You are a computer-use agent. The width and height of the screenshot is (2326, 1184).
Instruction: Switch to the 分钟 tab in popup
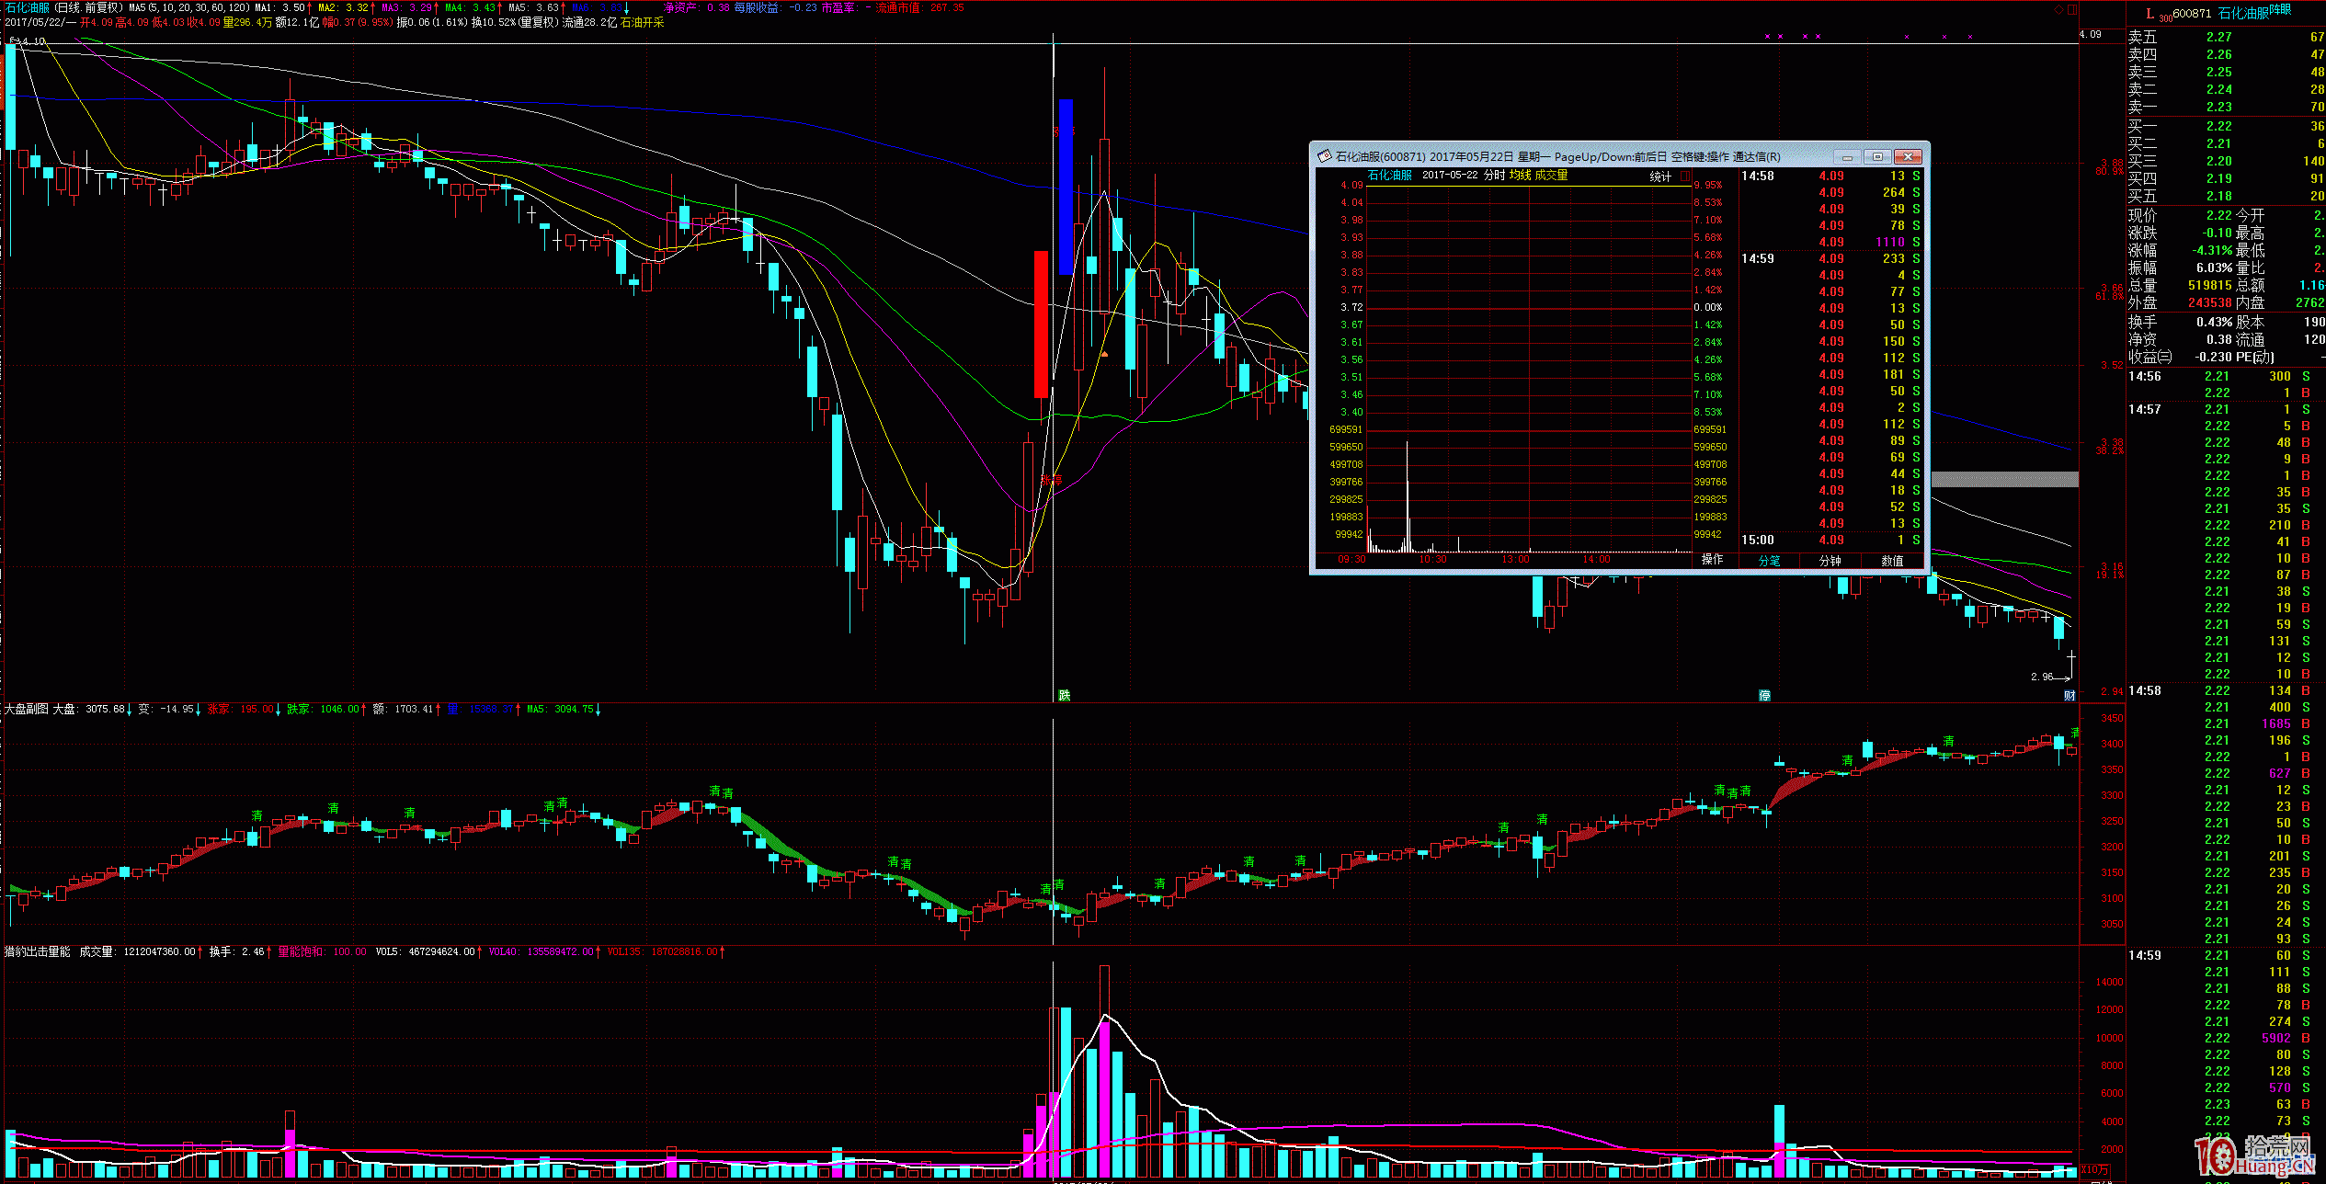coord(1830,560)
